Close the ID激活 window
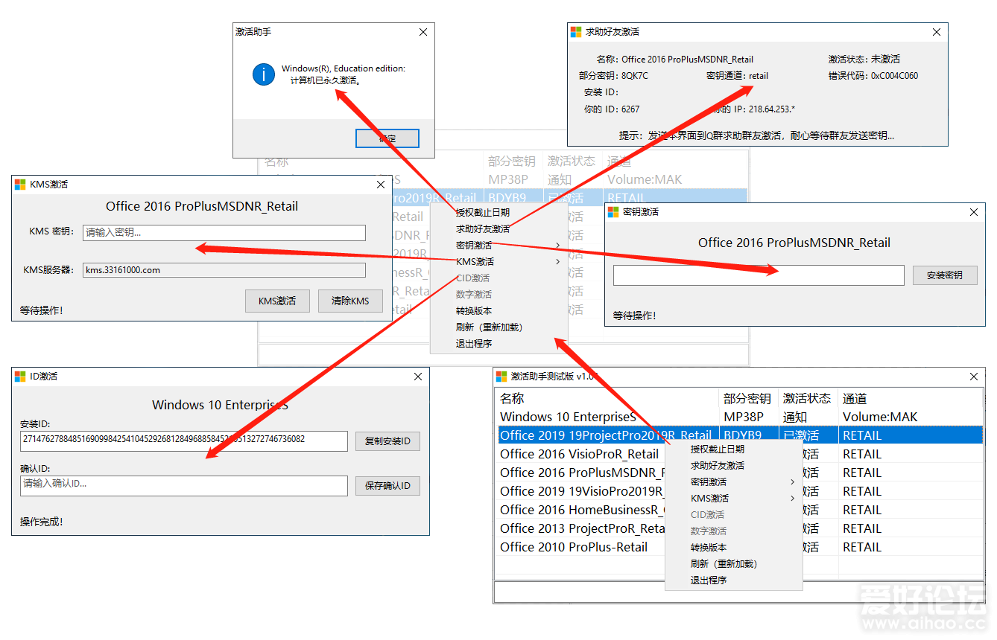The image size is (997, 640). 418,377
